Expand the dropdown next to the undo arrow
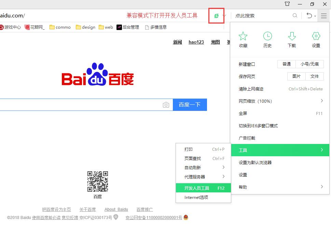 [x=315, y=16]
